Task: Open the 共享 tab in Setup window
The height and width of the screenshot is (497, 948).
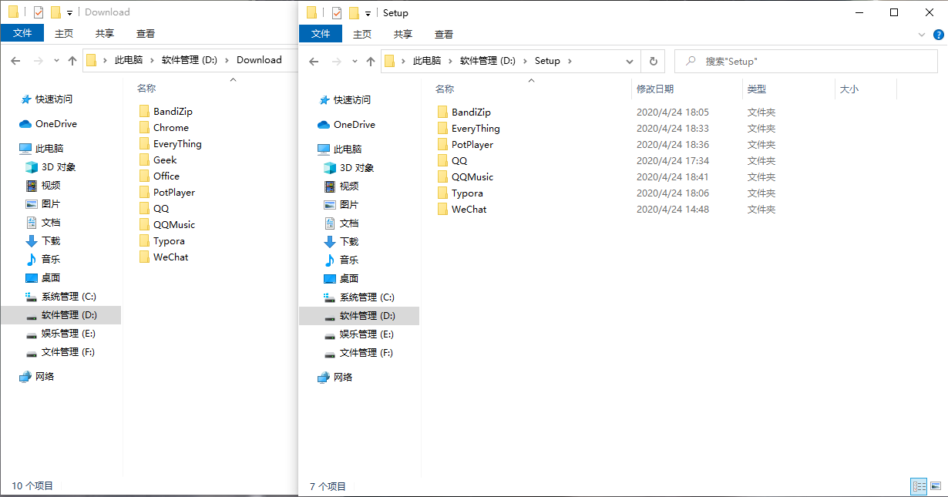Action: 403,34
